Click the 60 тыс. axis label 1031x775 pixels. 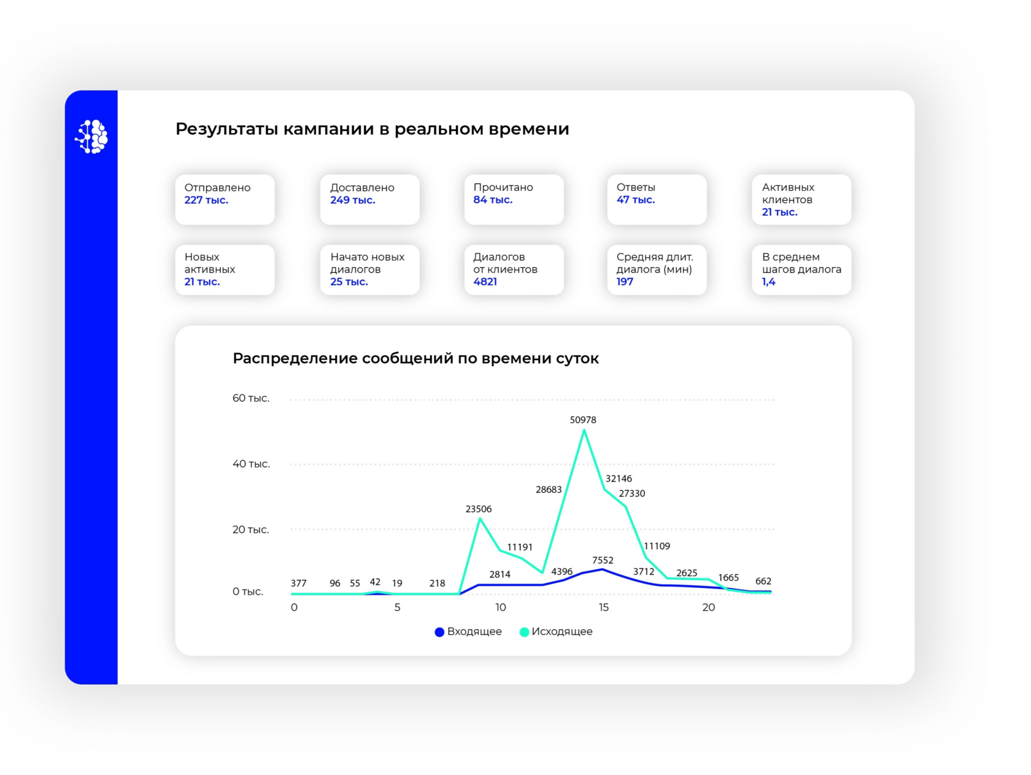tap(251, 398)
